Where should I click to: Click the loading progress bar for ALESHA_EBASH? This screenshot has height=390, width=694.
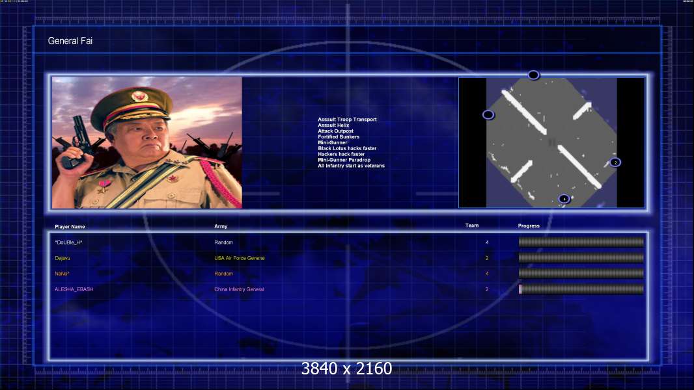pos(581,289)
